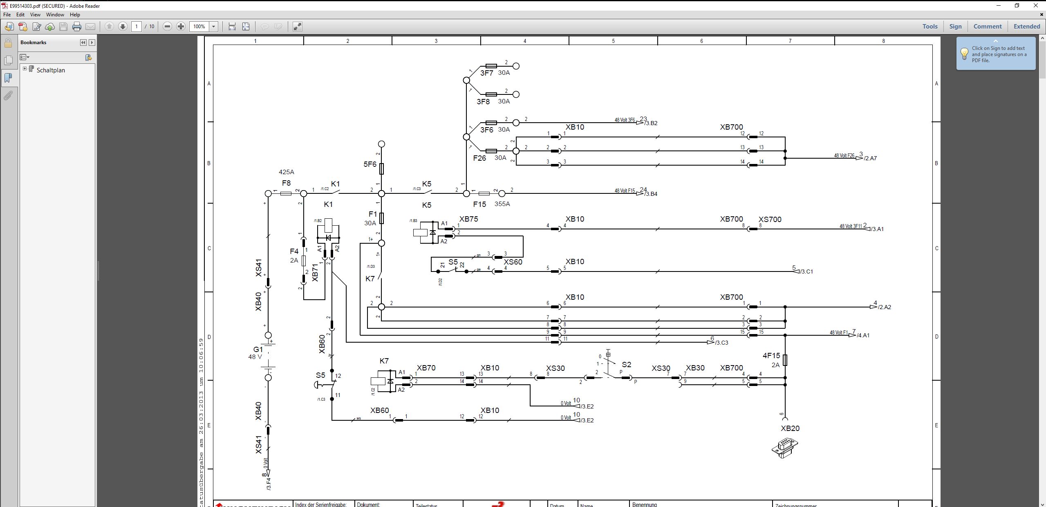Toggle the Bookmarks navigation panel
The width and height of the screenshot is (1046, 507).
click(8, 78)
